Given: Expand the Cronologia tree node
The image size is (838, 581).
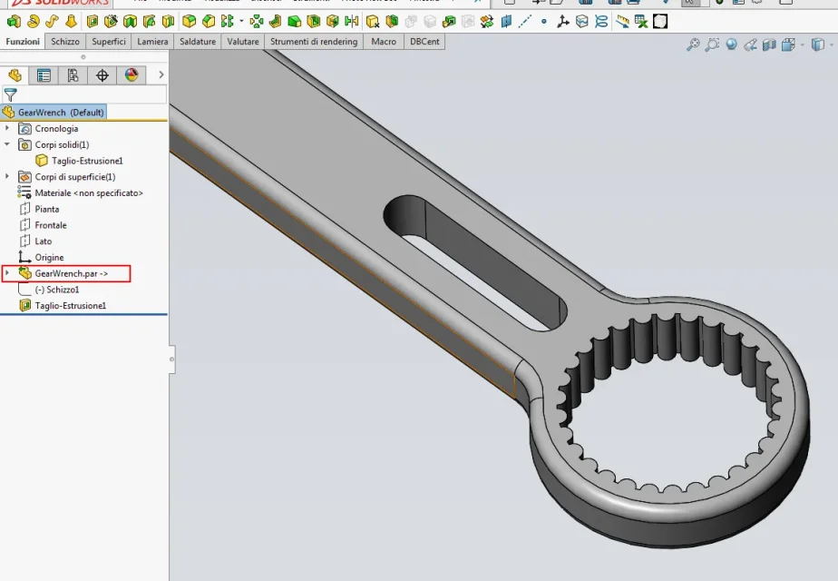Looking at the screenshot, I should coord(7,128).
